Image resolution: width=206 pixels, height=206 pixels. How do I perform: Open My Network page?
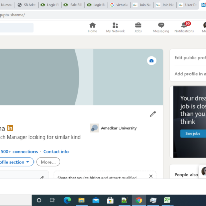[115, 27]
